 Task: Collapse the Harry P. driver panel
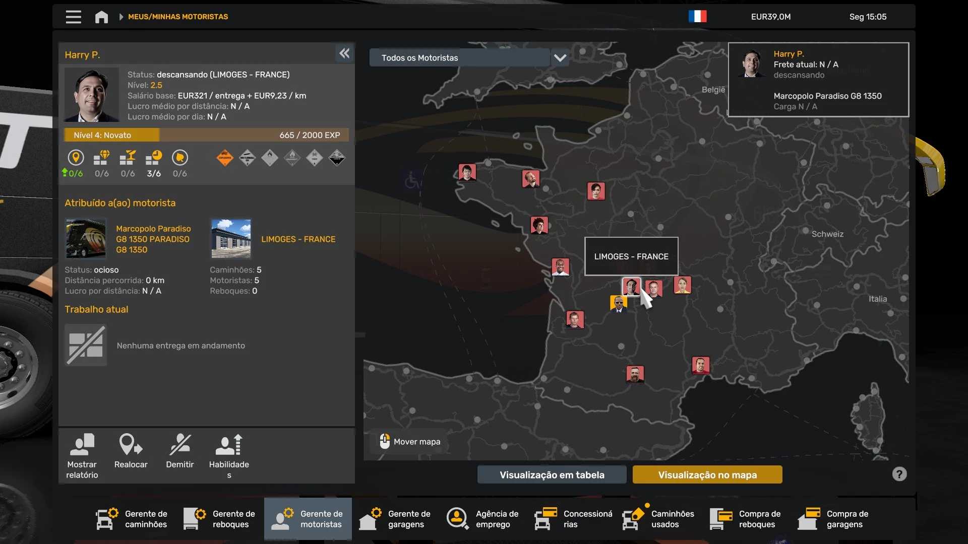(x=344, y=53)
